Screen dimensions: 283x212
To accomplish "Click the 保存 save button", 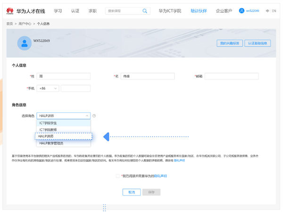I will tap(151, 192).
